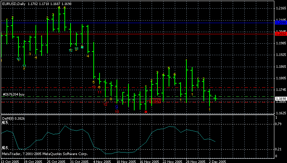287x163 pixels.
Task: Click the 1.1865 price axis value
Action: coord(281,67)
